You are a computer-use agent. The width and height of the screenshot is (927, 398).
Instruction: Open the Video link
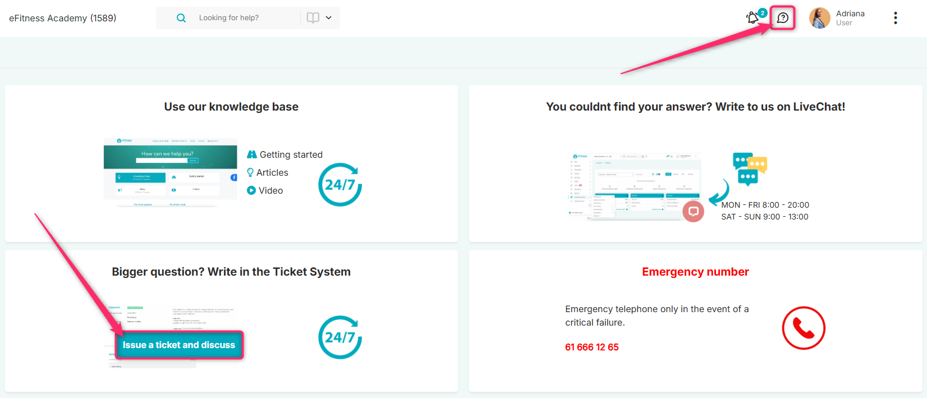tap(270, 190)
